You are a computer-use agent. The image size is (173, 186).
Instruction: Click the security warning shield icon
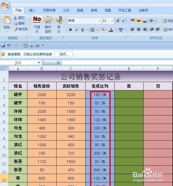tap(3, 54)
